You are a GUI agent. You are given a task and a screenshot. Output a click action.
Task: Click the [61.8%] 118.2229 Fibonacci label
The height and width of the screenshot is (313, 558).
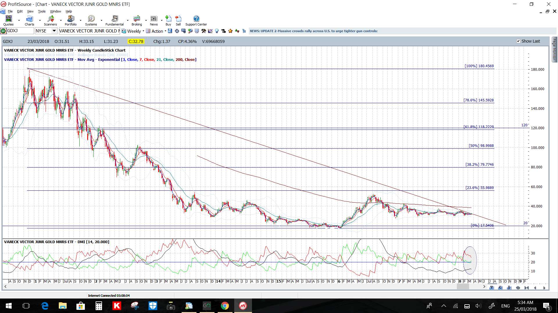(x=478, y=127)
